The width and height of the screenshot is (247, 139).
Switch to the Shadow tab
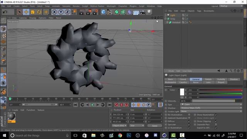pos(234,79)
